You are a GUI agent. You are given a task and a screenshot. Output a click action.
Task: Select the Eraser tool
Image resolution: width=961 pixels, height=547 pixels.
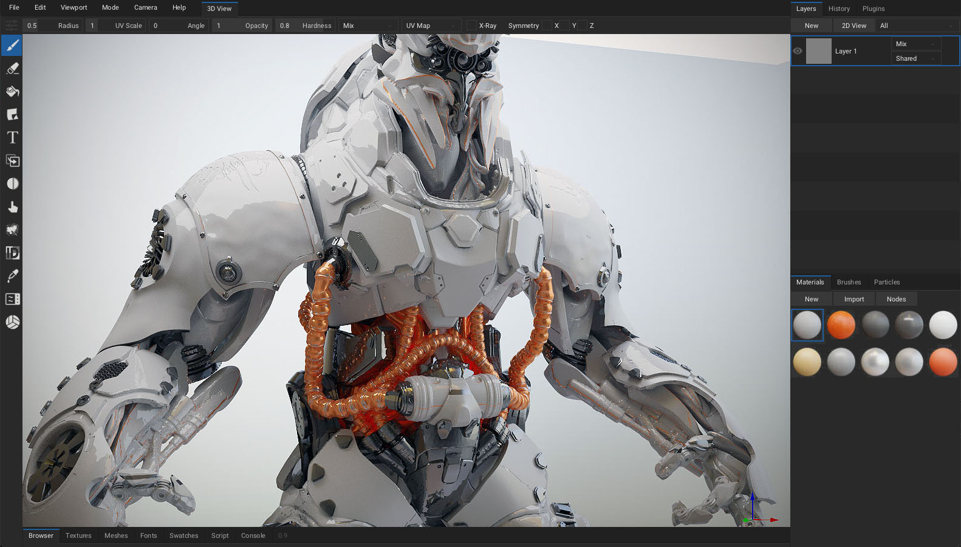tap(12, 69)
